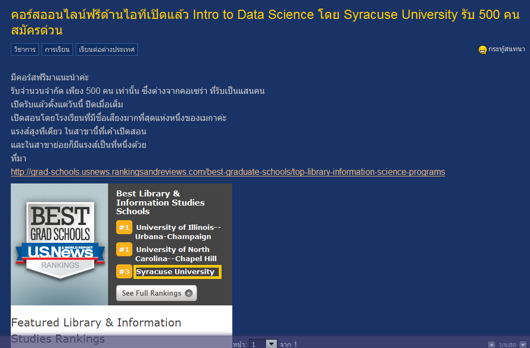Viewport: 530px width, 348px height.
Task: Click the ที่มา label above the URL
Action: click(x=18, y=158)
